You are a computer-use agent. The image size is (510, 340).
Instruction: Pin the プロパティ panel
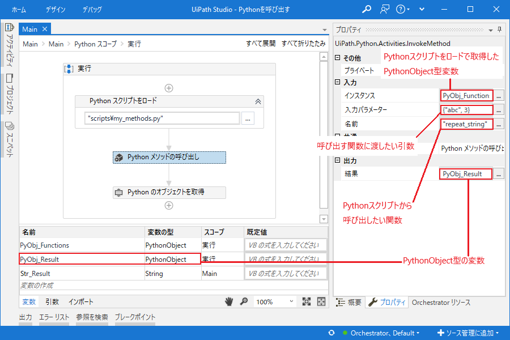pos(500,29)
